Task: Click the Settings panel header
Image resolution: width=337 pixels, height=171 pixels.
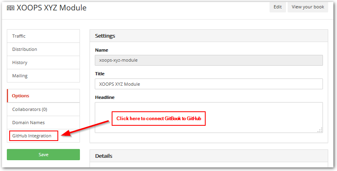Action: (209, 36)
